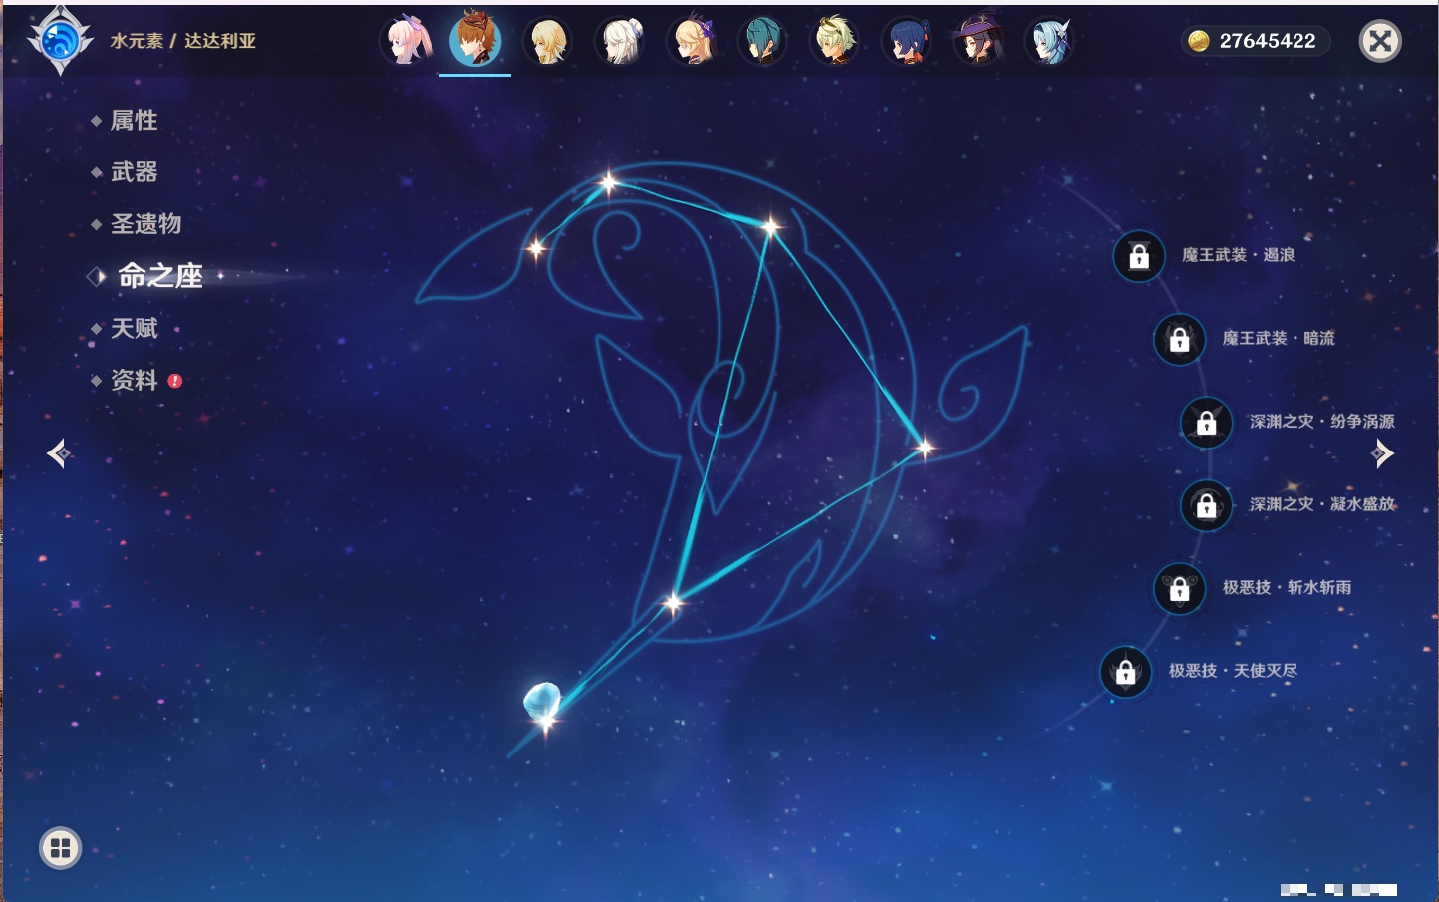Go to the 圣遗物 artifacts tab

[x=145, y=224]
